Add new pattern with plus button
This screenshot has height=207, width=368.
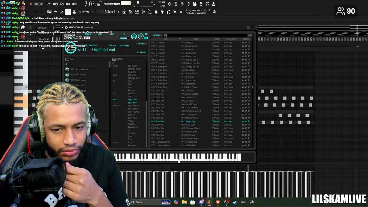pos(118,12)
